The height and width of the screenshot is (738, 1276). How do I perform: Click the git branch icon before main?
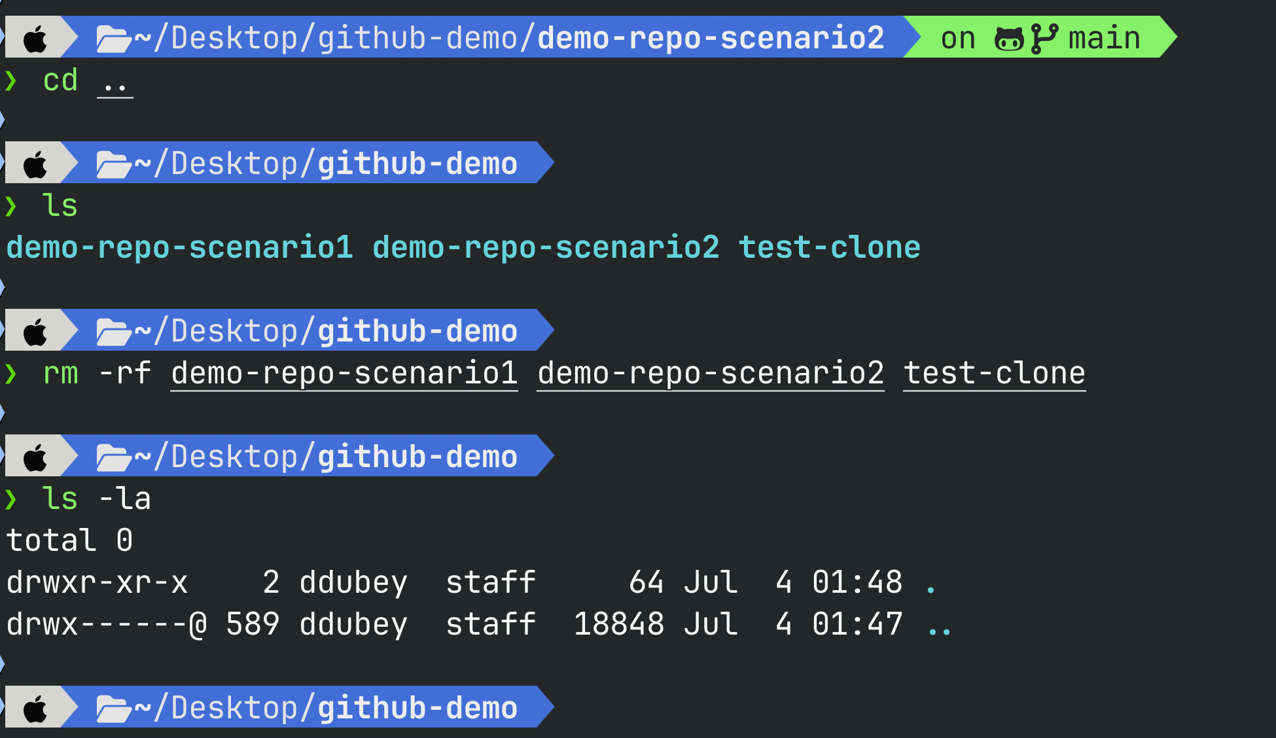point(1044,39)
